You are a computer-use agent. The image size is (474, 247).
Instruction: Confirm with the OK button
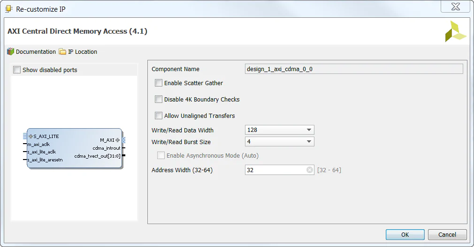[x=405, y=235]
